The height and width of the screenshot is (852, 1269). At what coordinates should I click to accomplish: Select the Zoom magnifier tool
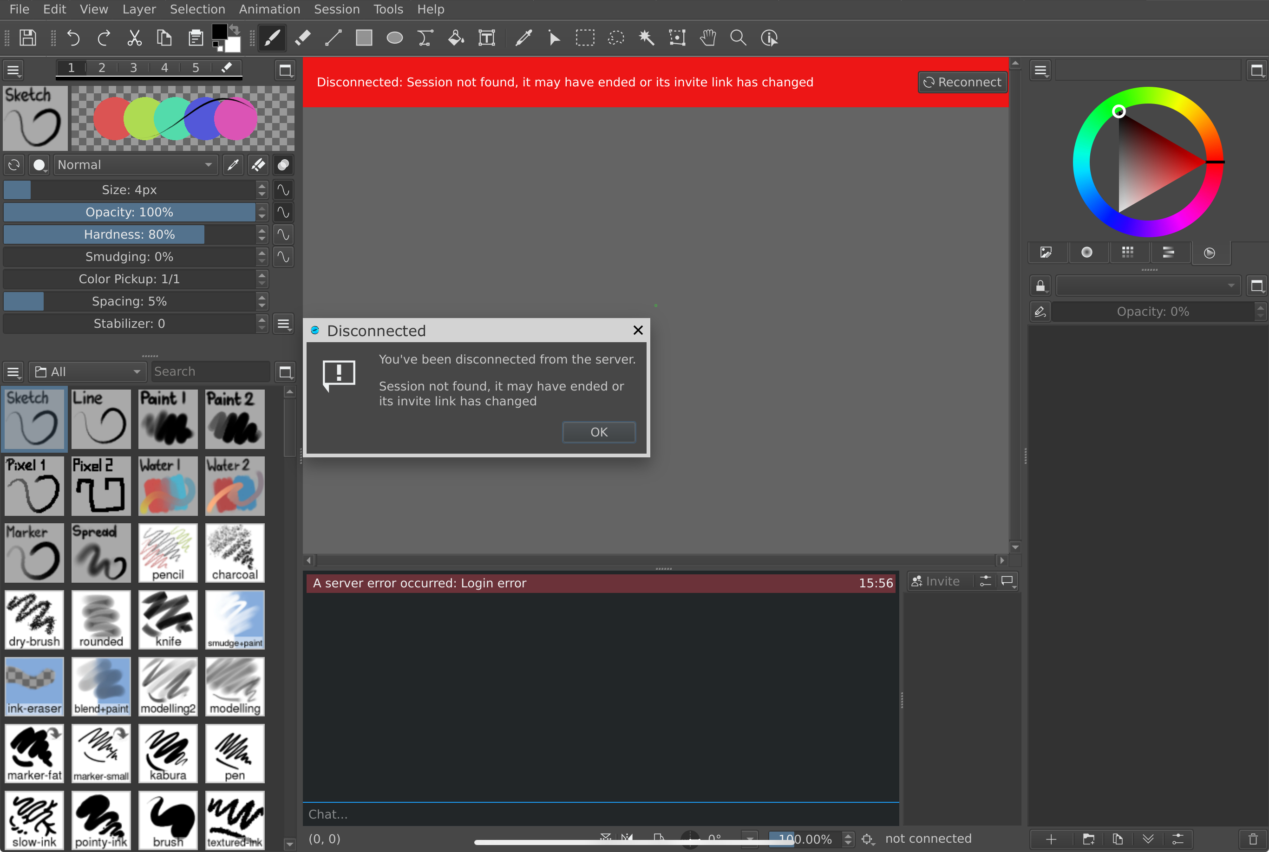pyautogui.click(x=738, y=38)
